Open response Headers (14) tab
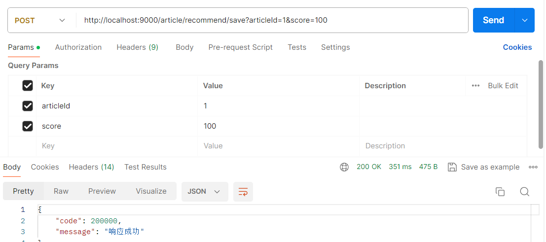This screenshot has height=242, width=546. click(x=92, y=167)
